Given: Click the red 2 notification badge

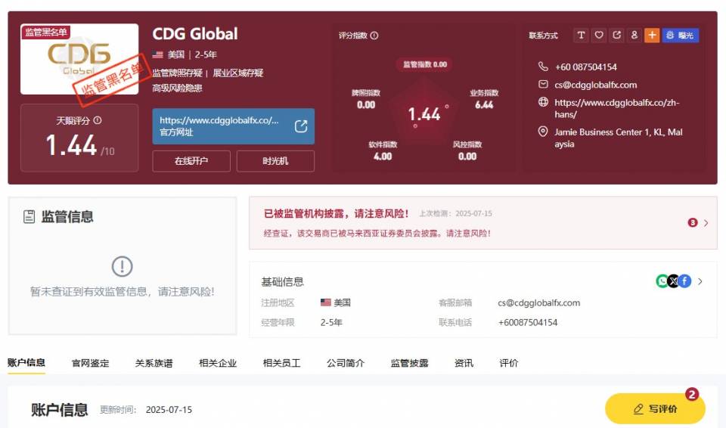Looking at the screenshot, I should tap(692, 394).
